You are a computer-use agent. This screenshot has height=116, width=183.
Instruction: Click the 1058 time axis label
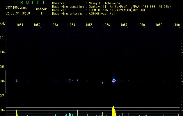pyautogui.click(x=141, y=25)
